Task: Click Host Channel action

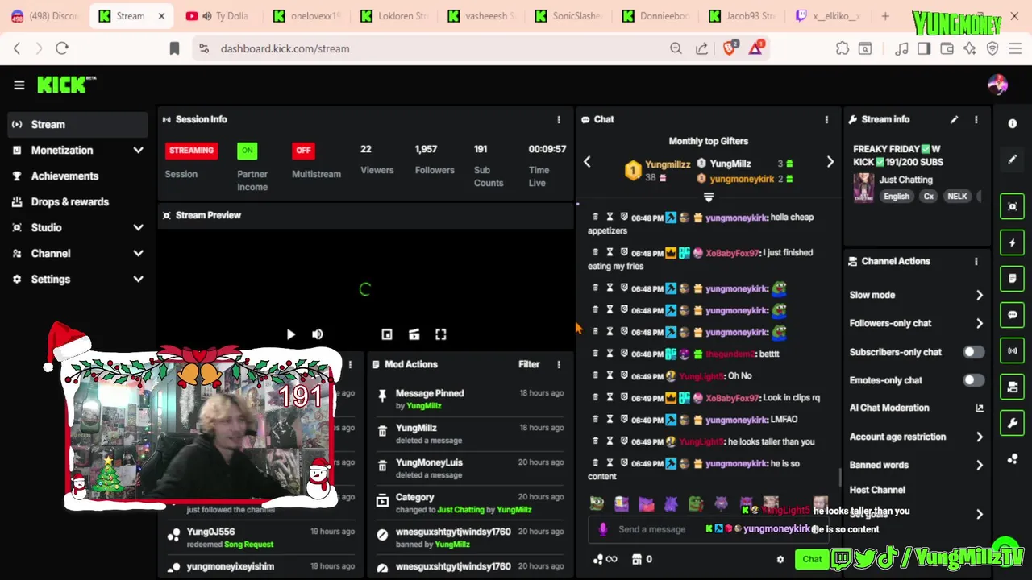Action: pos(877,490)
